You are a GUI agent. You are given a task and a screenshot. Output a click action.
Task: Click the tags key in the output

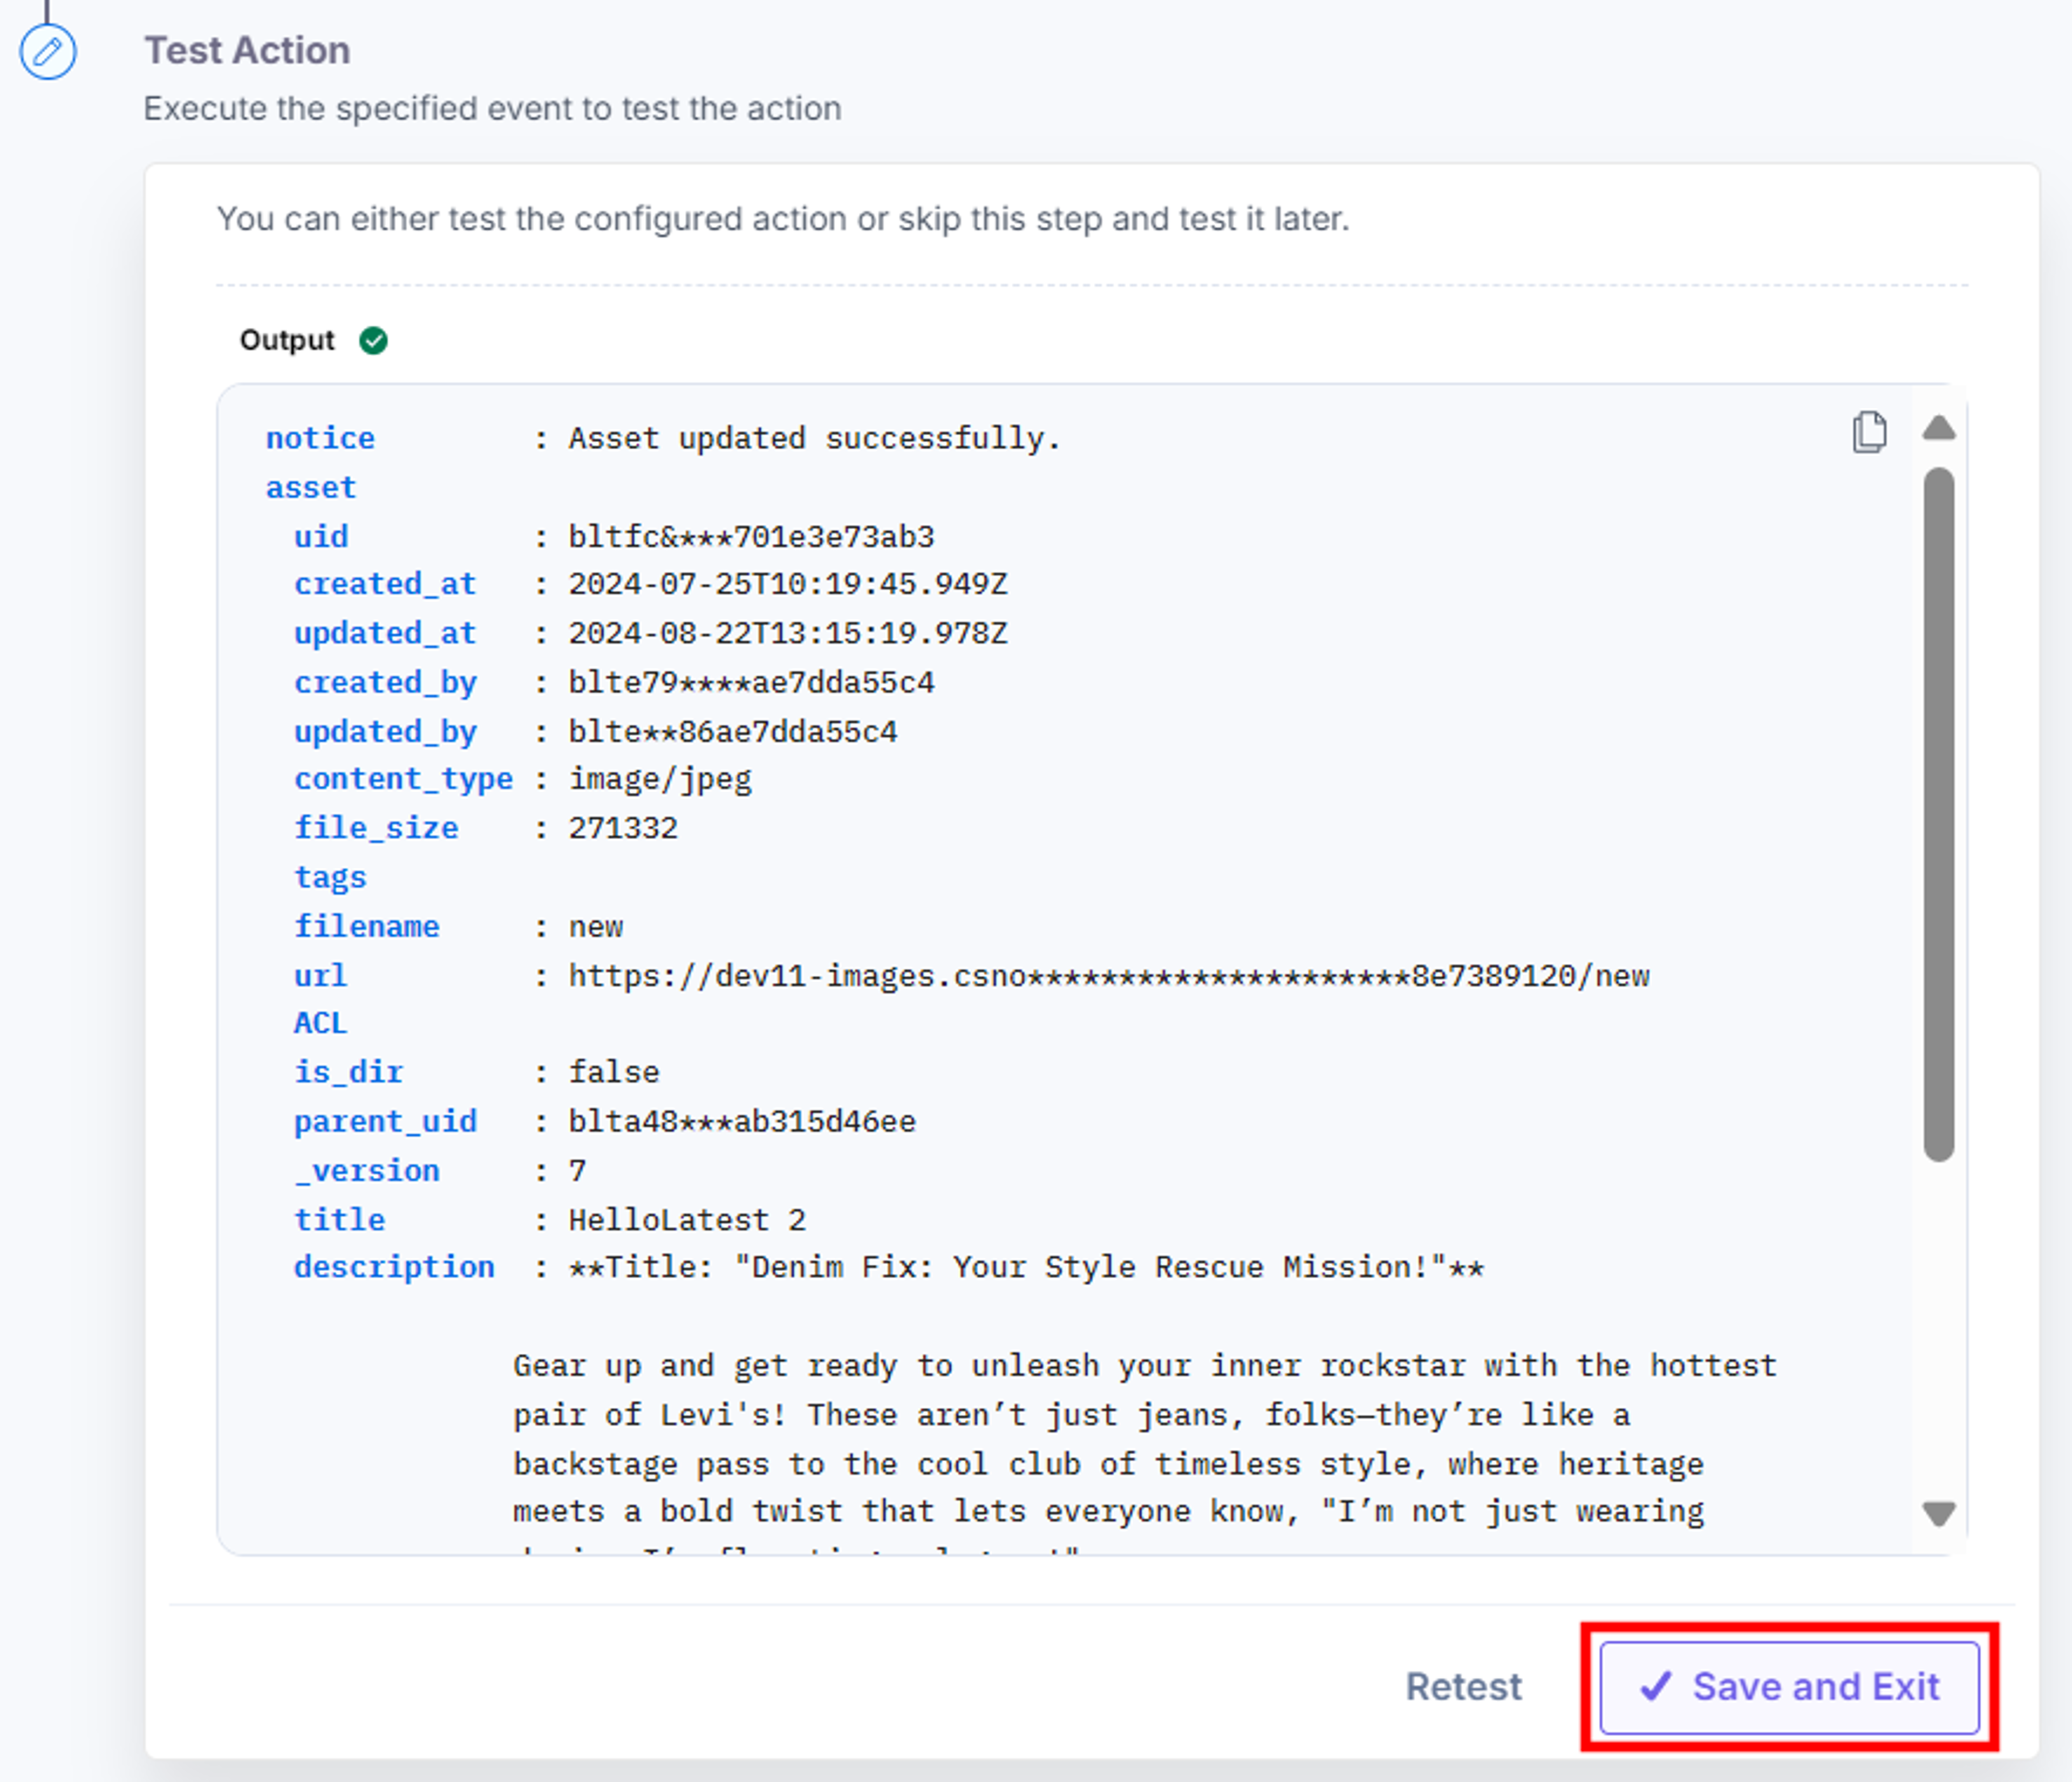[x=330, y=878]
